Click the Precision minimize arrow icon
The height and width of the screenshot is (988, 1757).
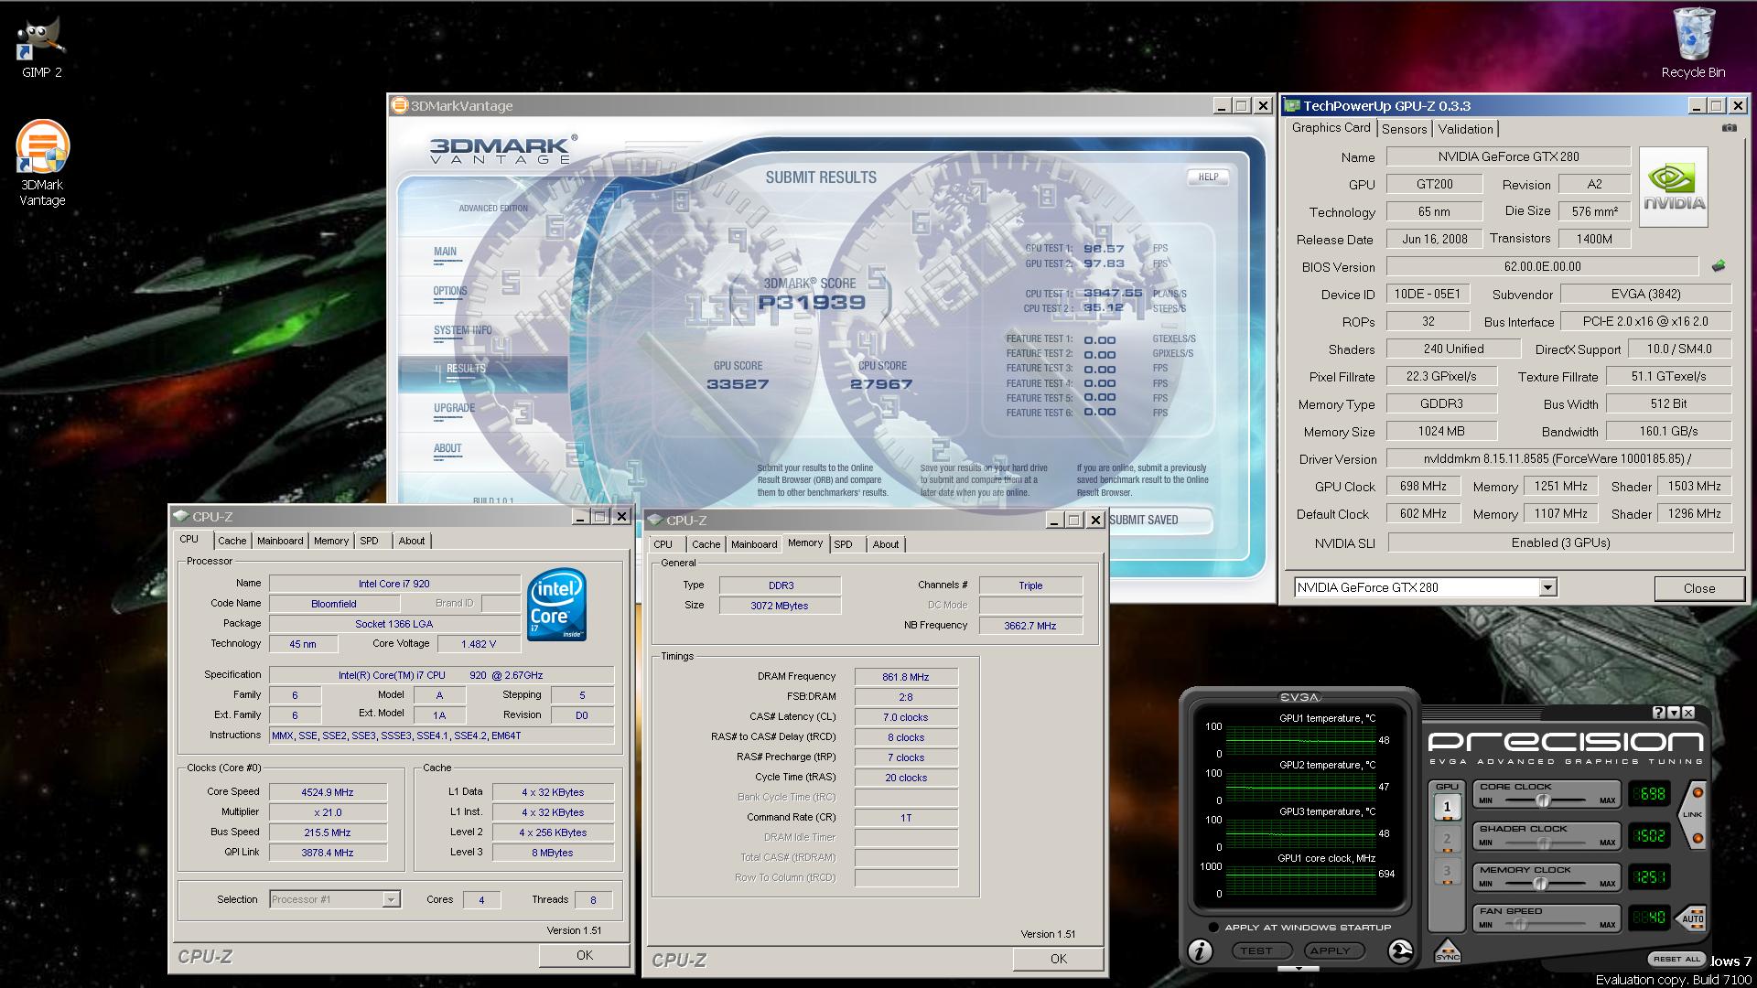coord(1673,713)
